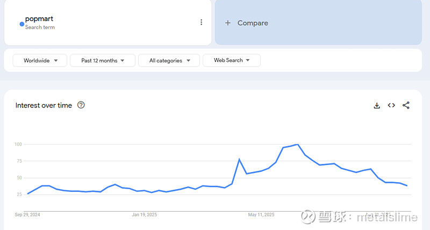Click the Search term label under popmart
The width and height of the screenshot is (430, 230).
40,27
